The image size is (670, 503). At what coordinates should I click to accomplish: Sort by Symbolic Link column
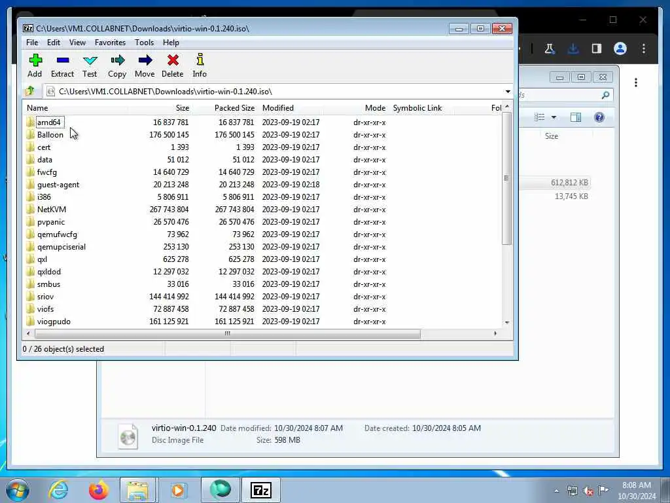coord(421,108)
